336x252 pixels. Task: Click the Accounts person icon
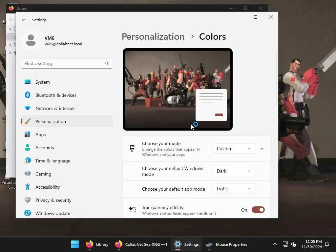(28, 147)
